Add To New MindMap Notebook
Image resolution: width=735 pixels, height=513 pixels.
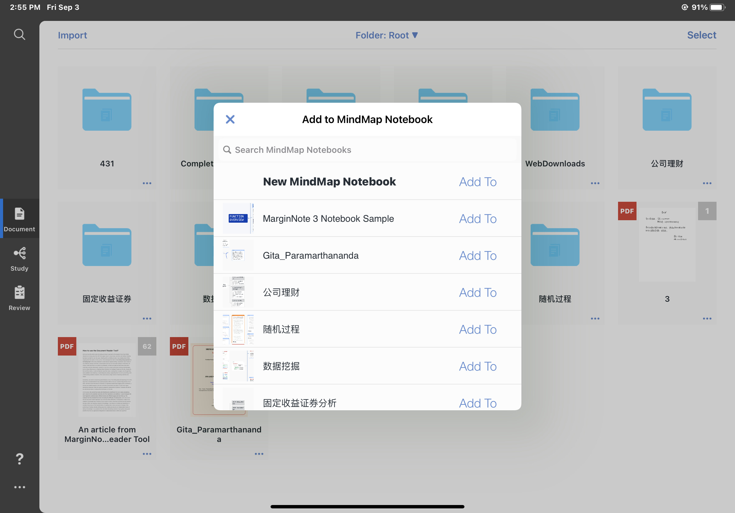pyautogui.click(x=478, y=182)
